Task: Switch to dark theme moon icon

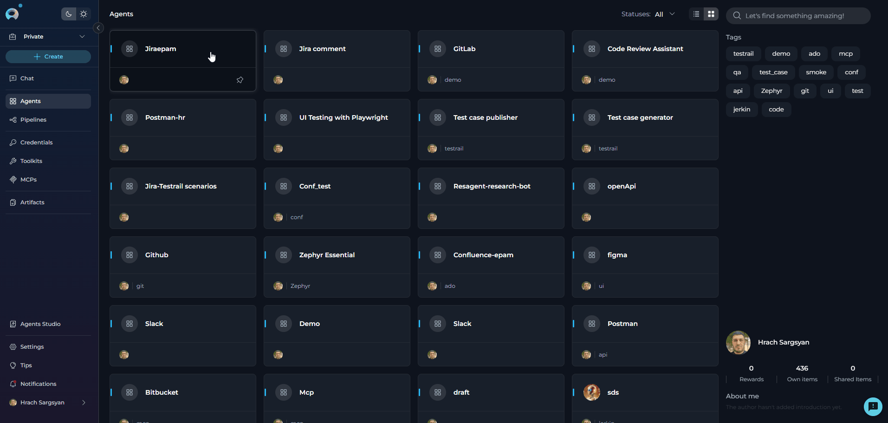Action: pyautogui.click(x=69, y=14)
